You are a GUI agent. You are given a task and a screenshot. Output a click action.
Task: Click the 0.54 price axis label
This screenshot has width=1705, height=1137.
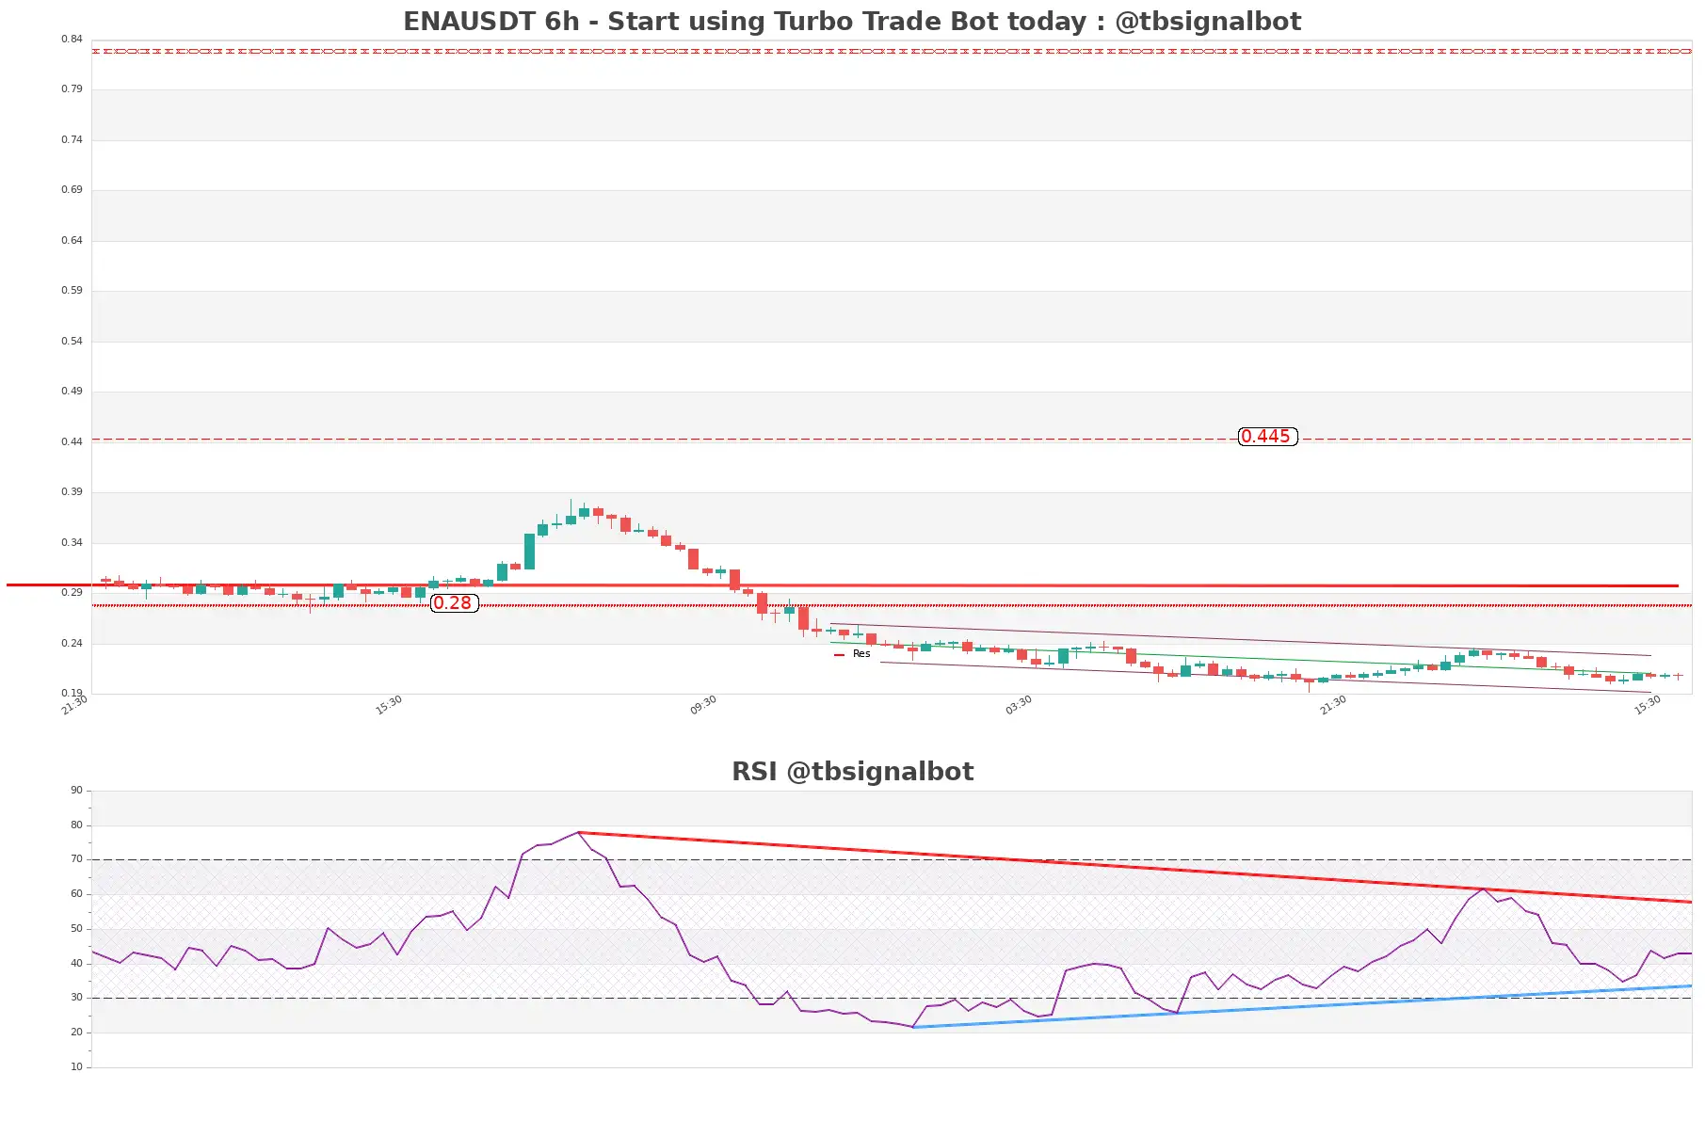coord(72,342)
